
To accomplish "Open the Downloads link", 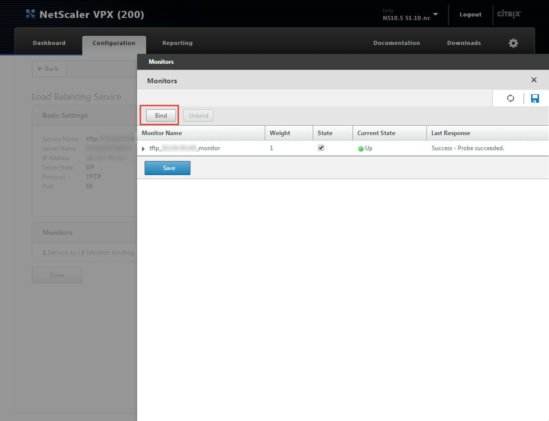I will [x=464, y=43].
